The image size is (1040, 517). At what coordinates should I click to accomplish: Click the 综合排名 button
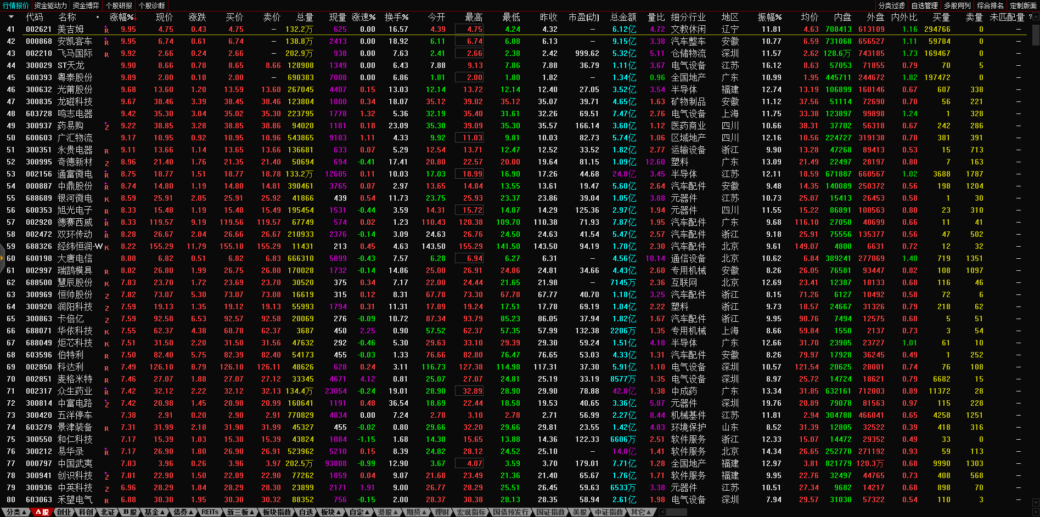click(x=990, y=5)
